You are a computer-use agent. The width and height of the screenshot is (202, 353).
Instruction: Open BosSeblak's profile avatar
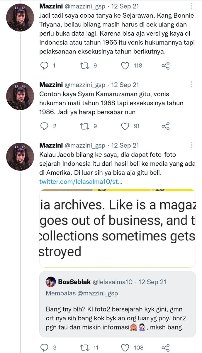pyautogui.click(x=51, y=282)
